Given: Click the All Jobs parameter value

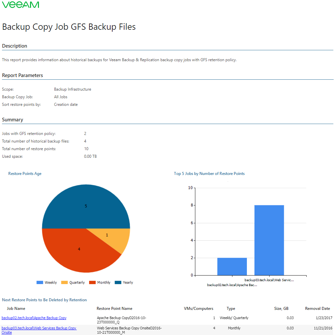Looking at the screenshot, I should (61, 97).
